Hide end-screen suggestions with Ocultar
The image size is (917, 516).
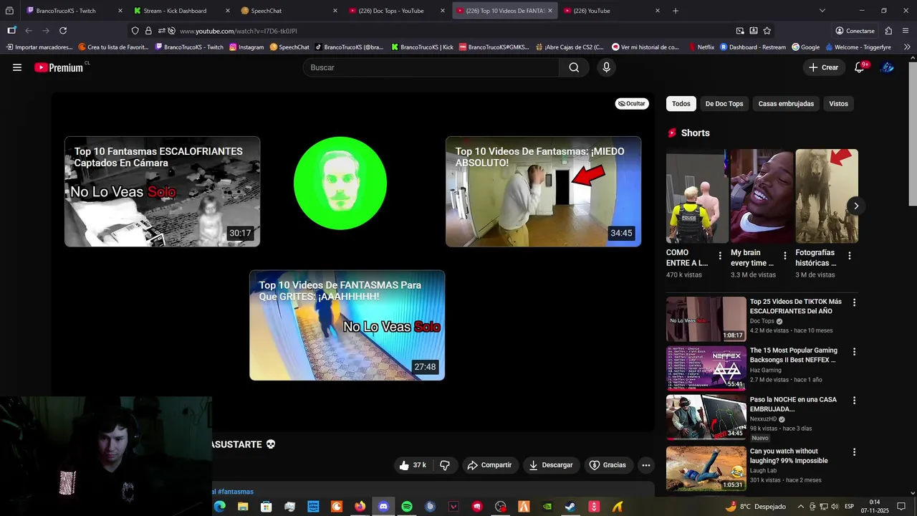(632, 104)
